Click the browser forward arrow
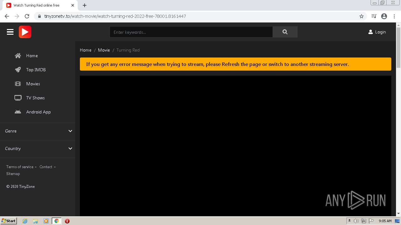Viewport: 401px width, 225px height. pyautogui.click(x=17, y=16)
